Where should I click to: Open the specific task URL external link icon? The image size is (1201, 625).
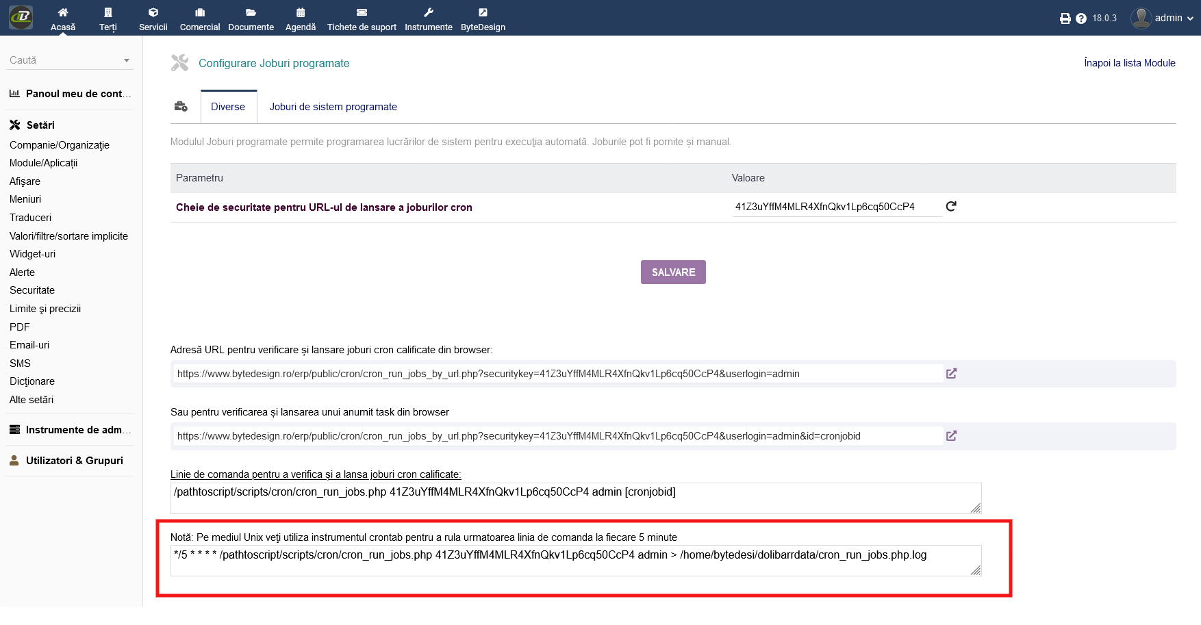coord(951,436)
